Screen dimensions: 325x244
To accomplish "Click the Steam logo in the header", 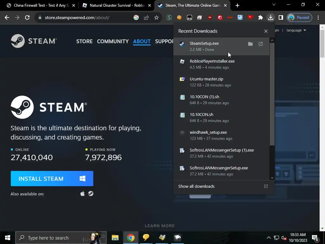I will [x=34, y=41].
